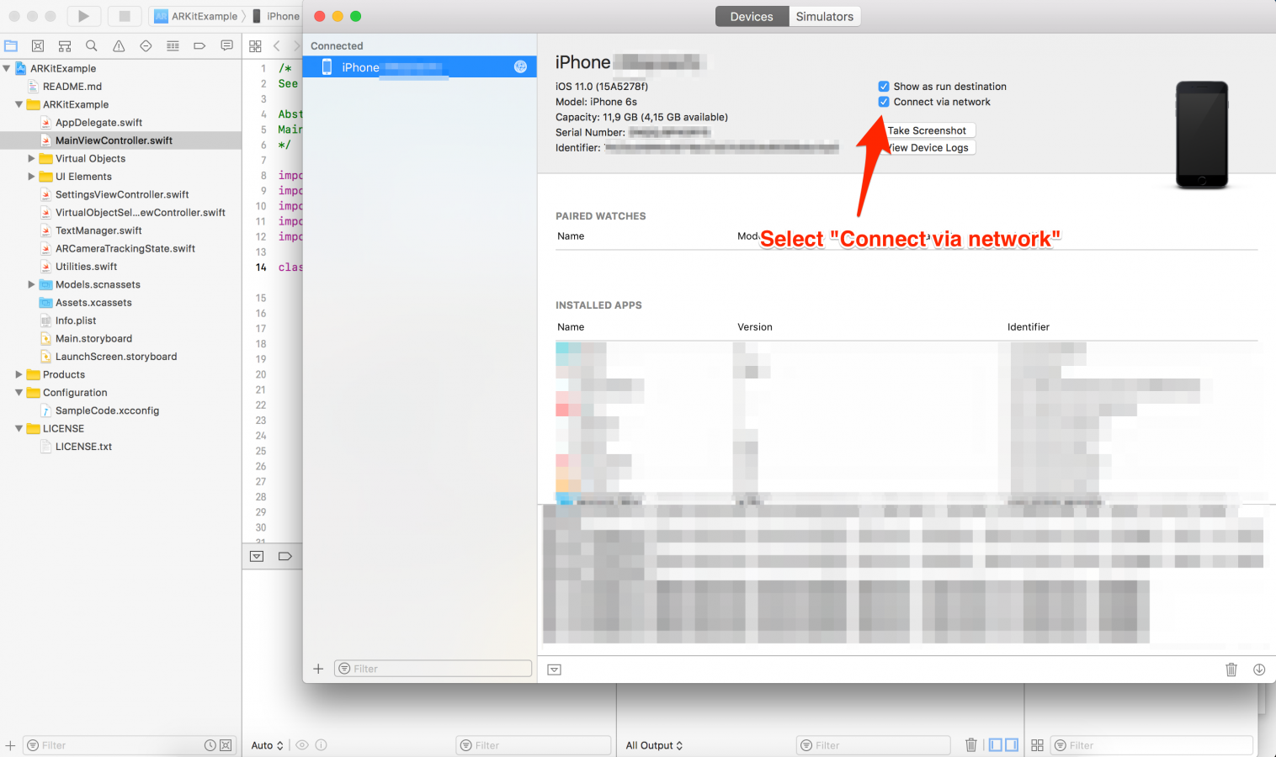Screen dimensions: 1276x757
Task: Collapse the Configuration folder
Action: (x=19, y=393)
